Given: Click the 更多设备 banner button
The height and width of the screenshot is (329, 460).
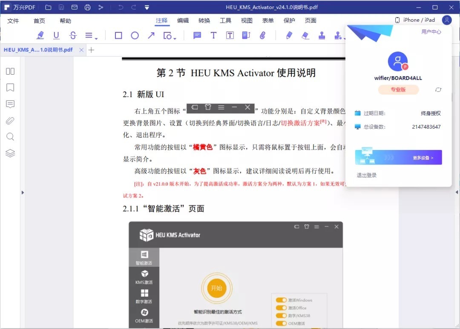Looking at the screenshot, I should tap(398, 157).
